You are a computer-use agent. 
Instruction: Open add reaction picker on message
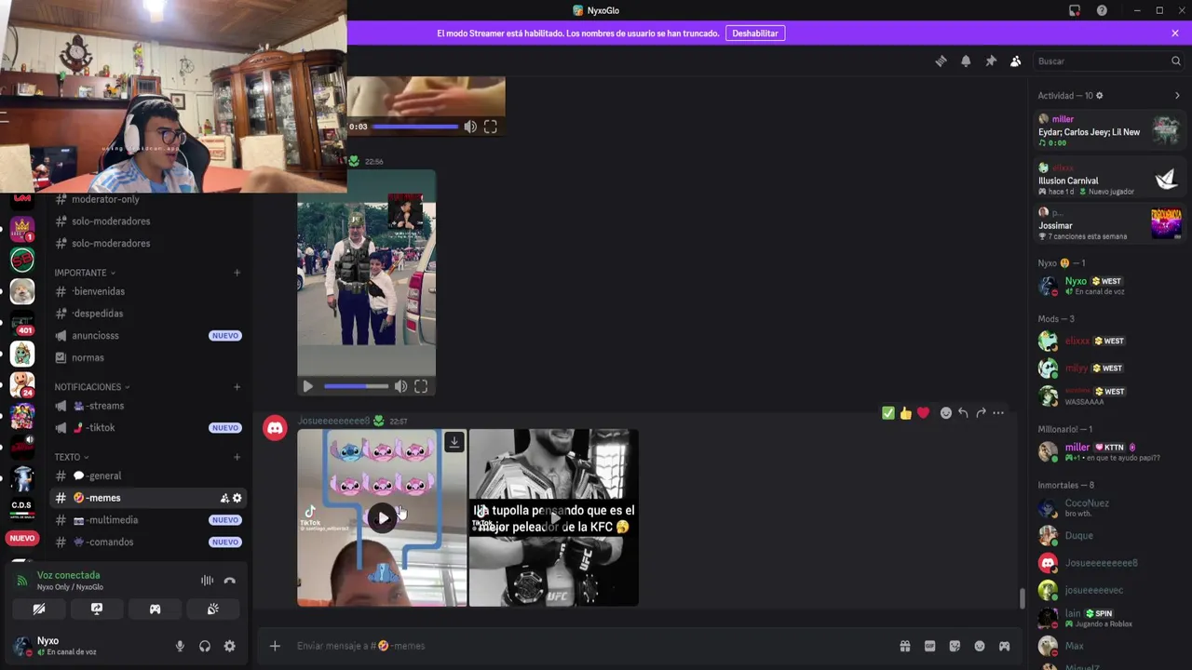[946, 413]
